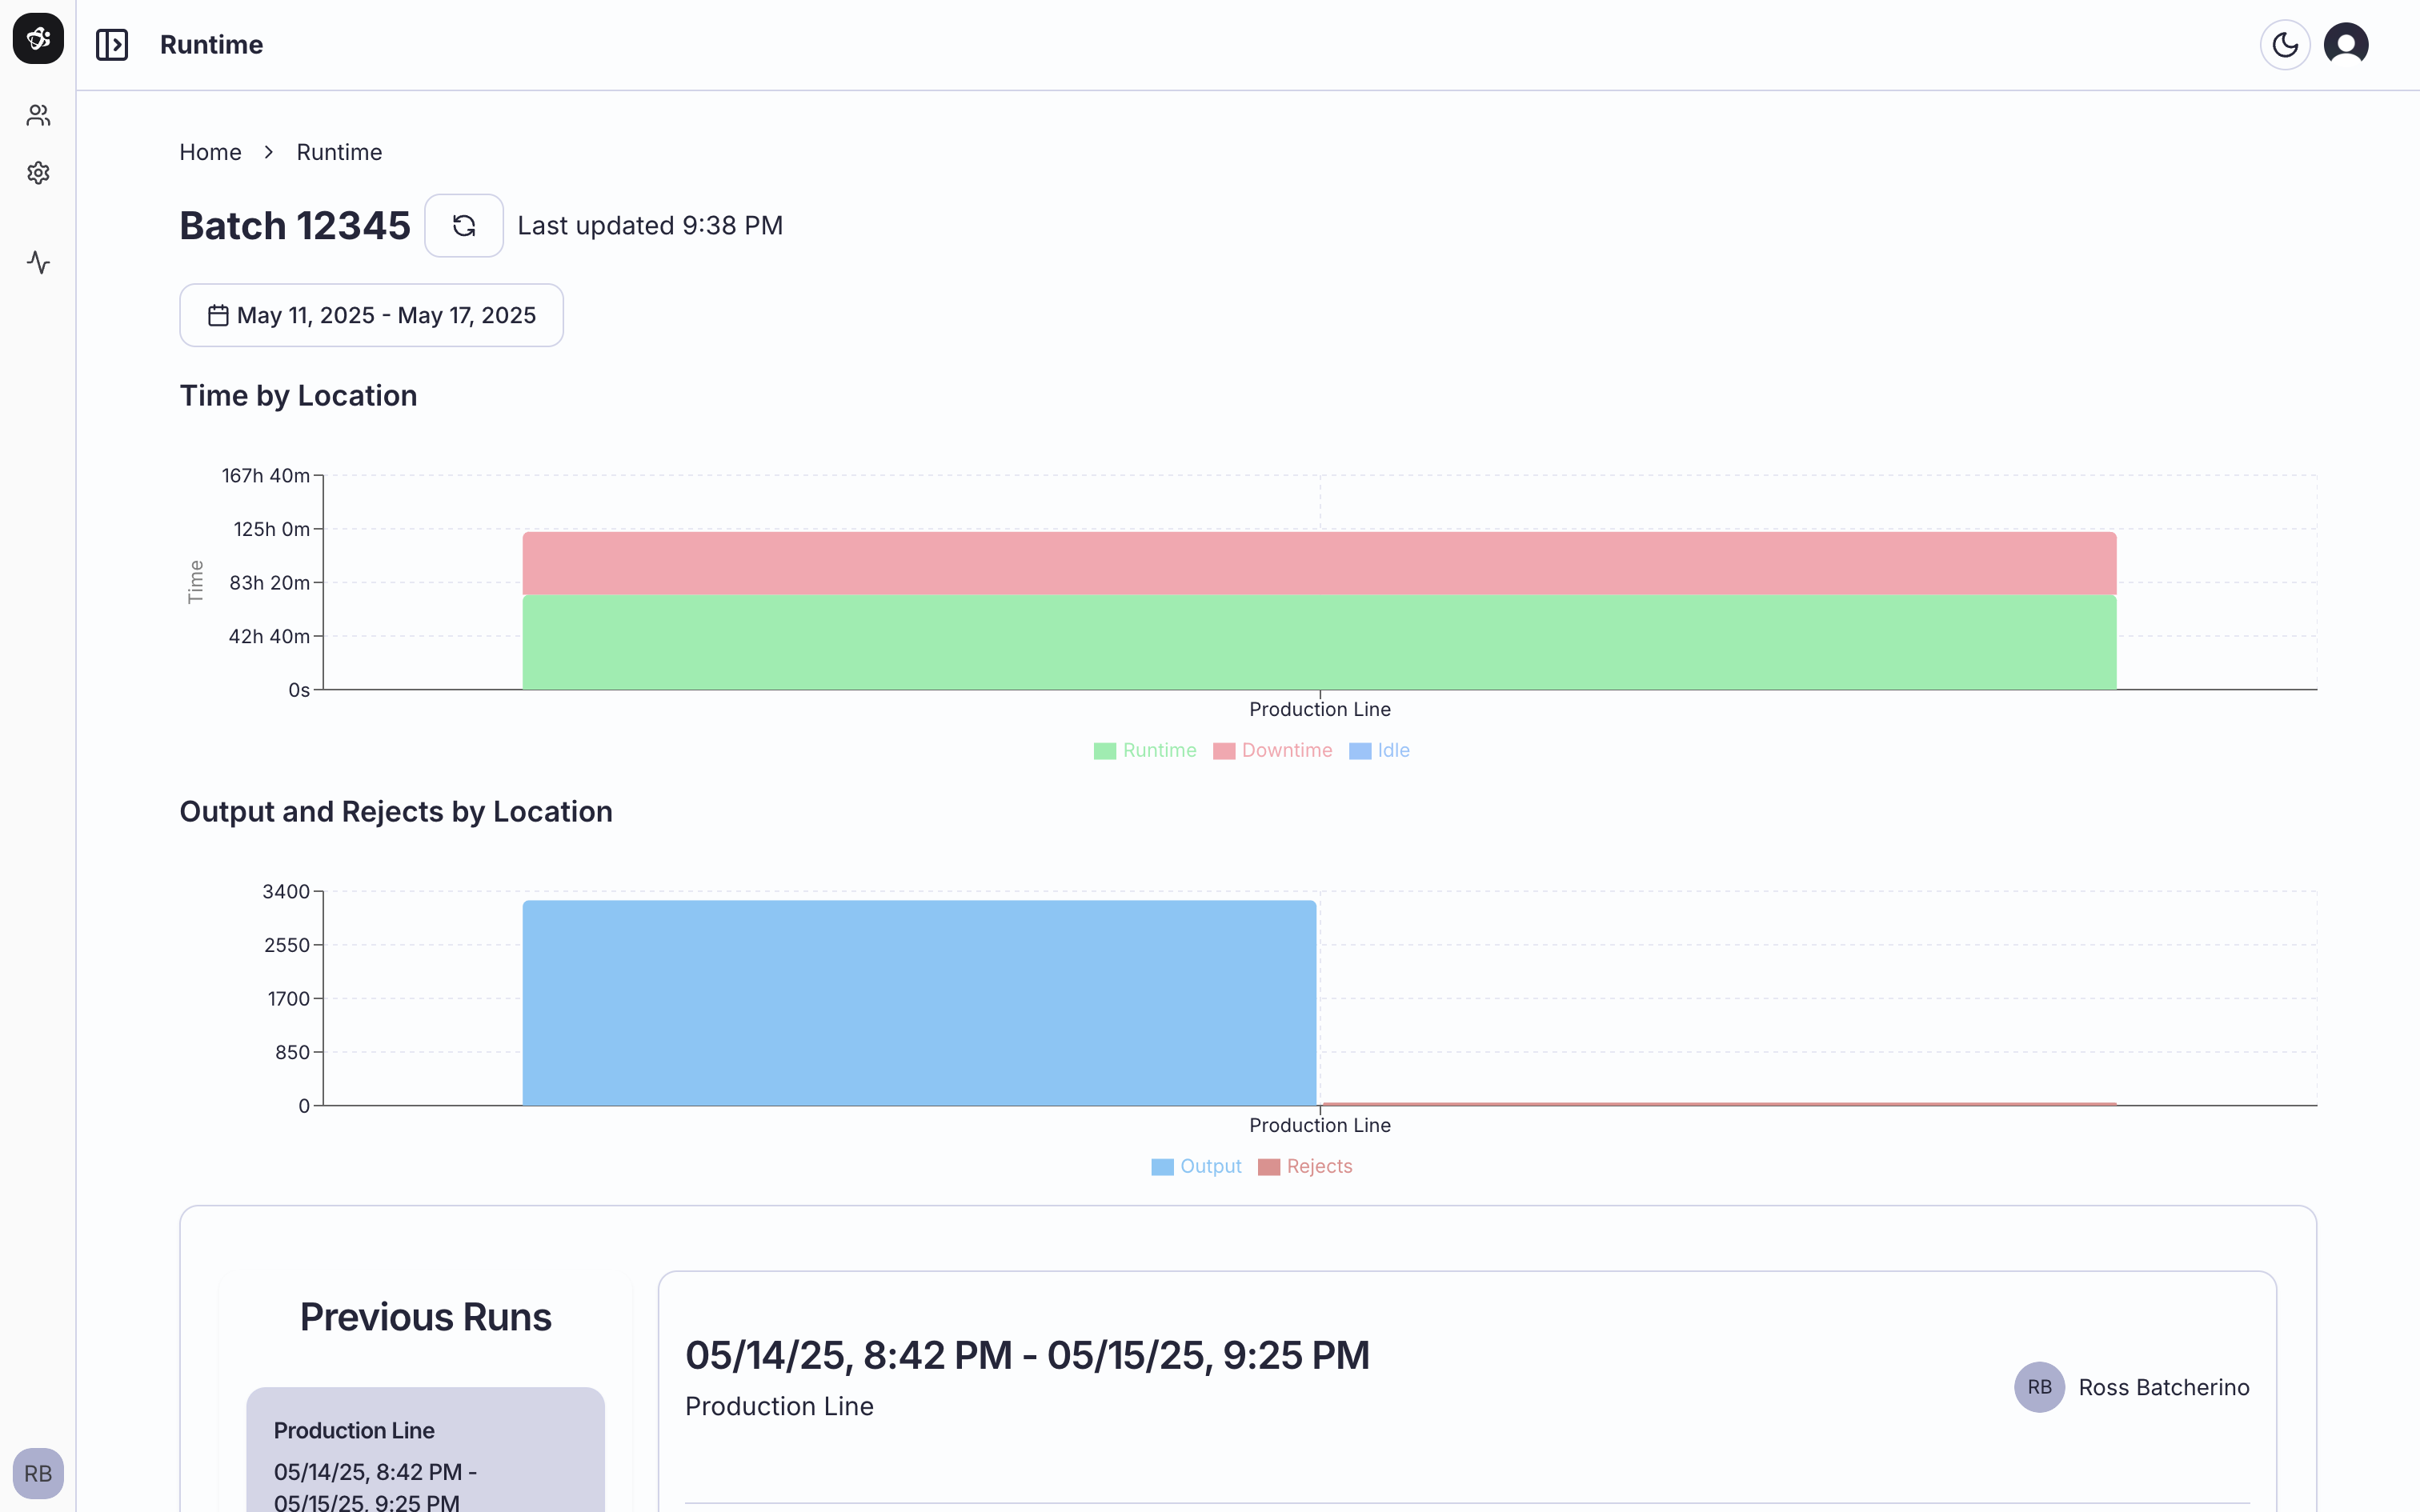2420x1512 pixels.
Task: Toggle Idle visibility in the time chart
Action: tap(1380, 750)
